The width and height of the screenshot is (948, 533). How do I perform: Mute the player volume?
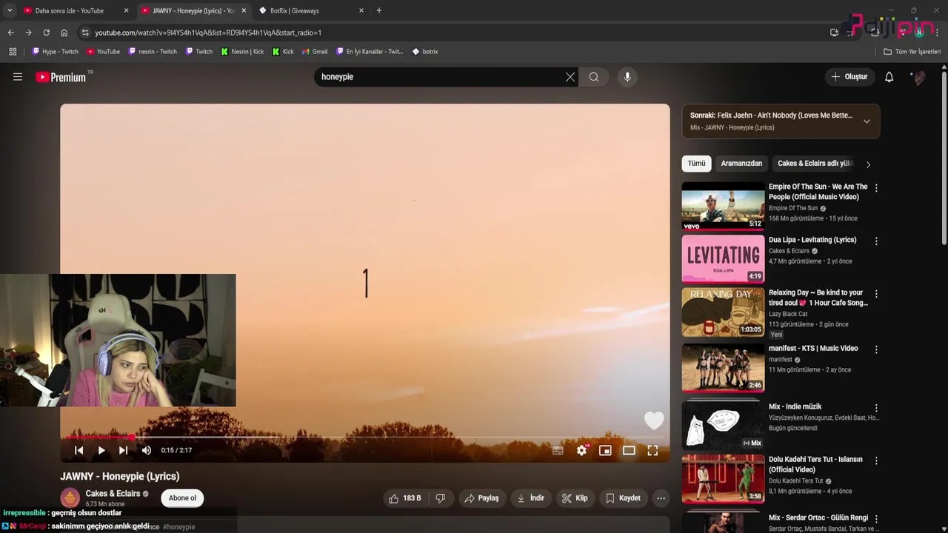coord(147,450)
